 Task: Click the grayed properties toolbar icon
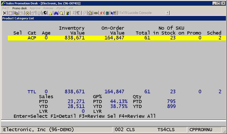[x=33, y=13]
